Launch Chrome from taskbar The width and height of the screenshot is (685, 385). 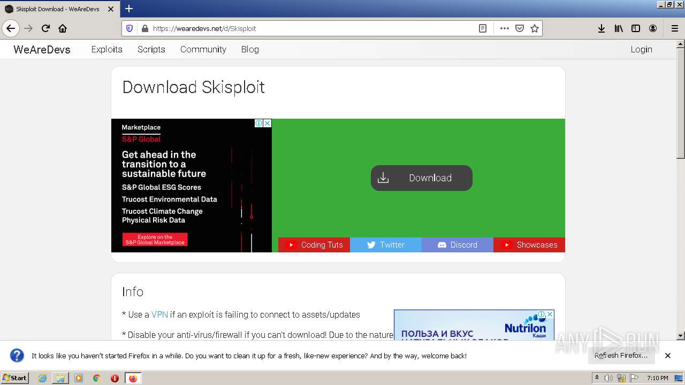pos(96,378)
